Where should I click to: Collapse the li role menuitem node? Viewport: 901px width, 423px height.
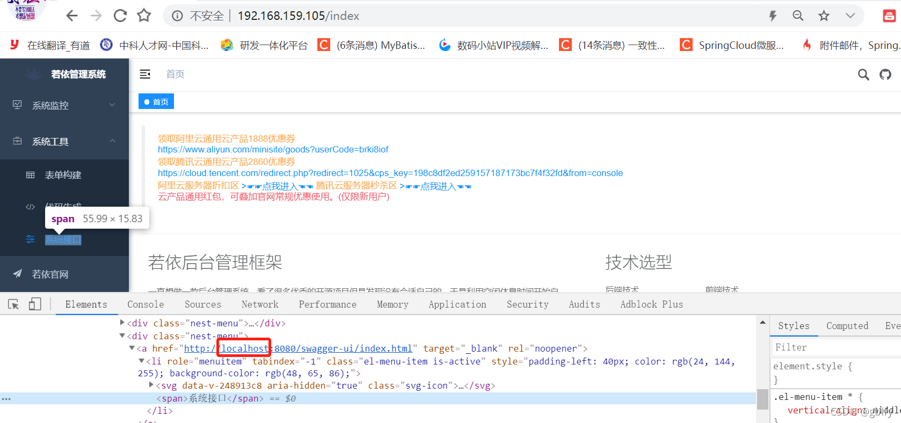[142, 361]
